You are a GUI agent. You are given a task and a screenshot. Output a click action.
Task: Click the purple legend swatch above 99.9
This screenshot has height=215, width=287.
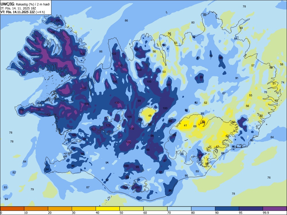coord(275,209)
